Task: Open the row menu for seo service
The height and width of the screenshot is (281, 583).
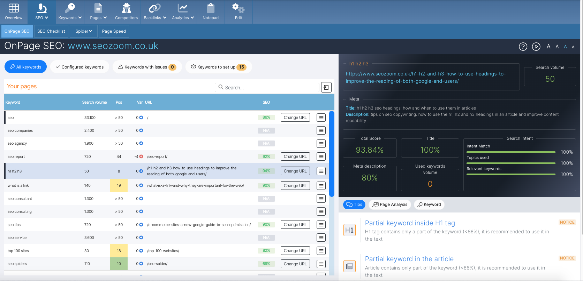Action: click(x=321, y=238)
